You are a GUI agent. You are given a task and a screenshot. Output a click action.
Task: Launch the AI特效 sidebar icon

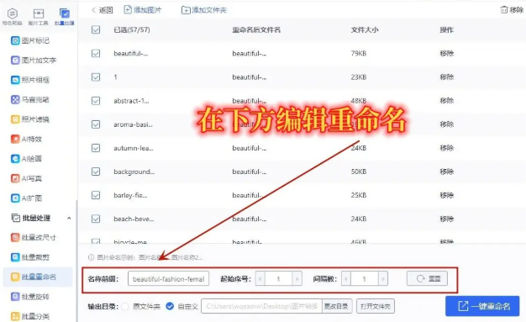15,139
